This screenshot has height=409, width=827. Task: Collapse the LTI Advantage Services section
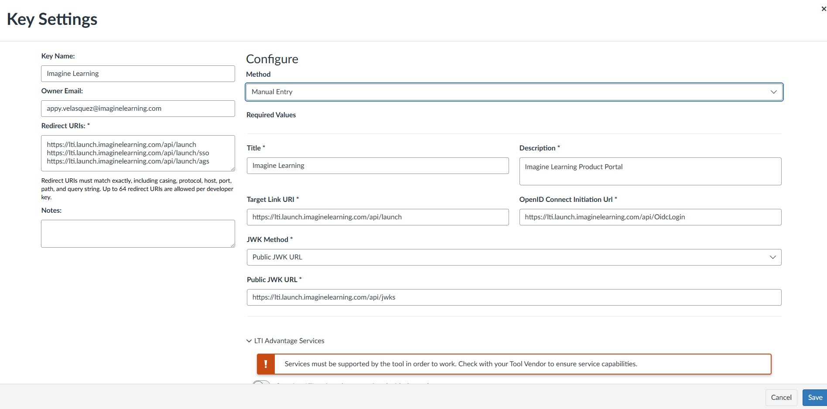click(x=285, y=341)
